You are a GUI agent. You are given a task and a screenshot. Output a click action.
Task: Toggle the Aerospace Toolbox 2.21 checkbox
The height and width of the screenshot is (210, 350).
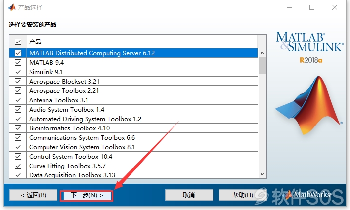[x=18, y=90]
